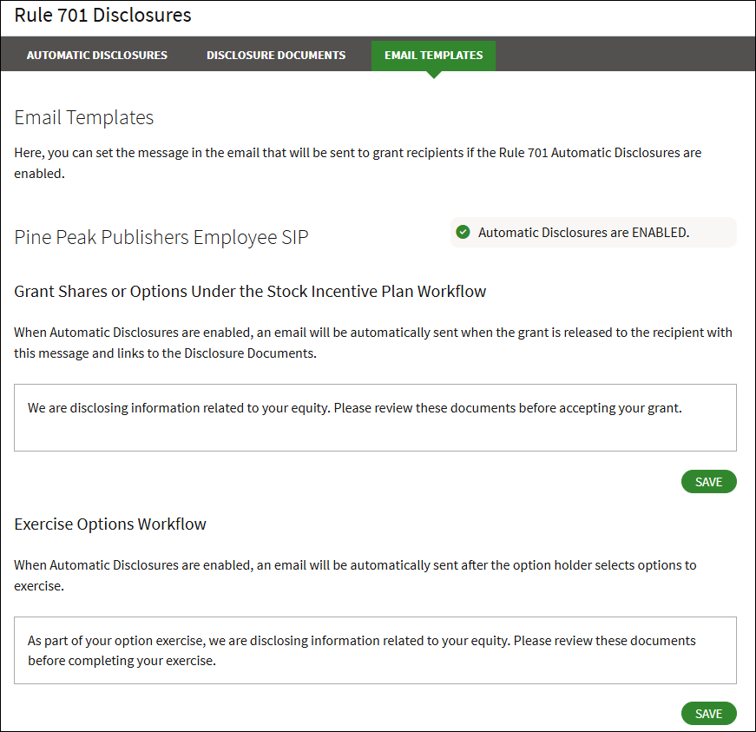Click the pointer arrow beneath Email Templates tab

[x=434, y=75]
